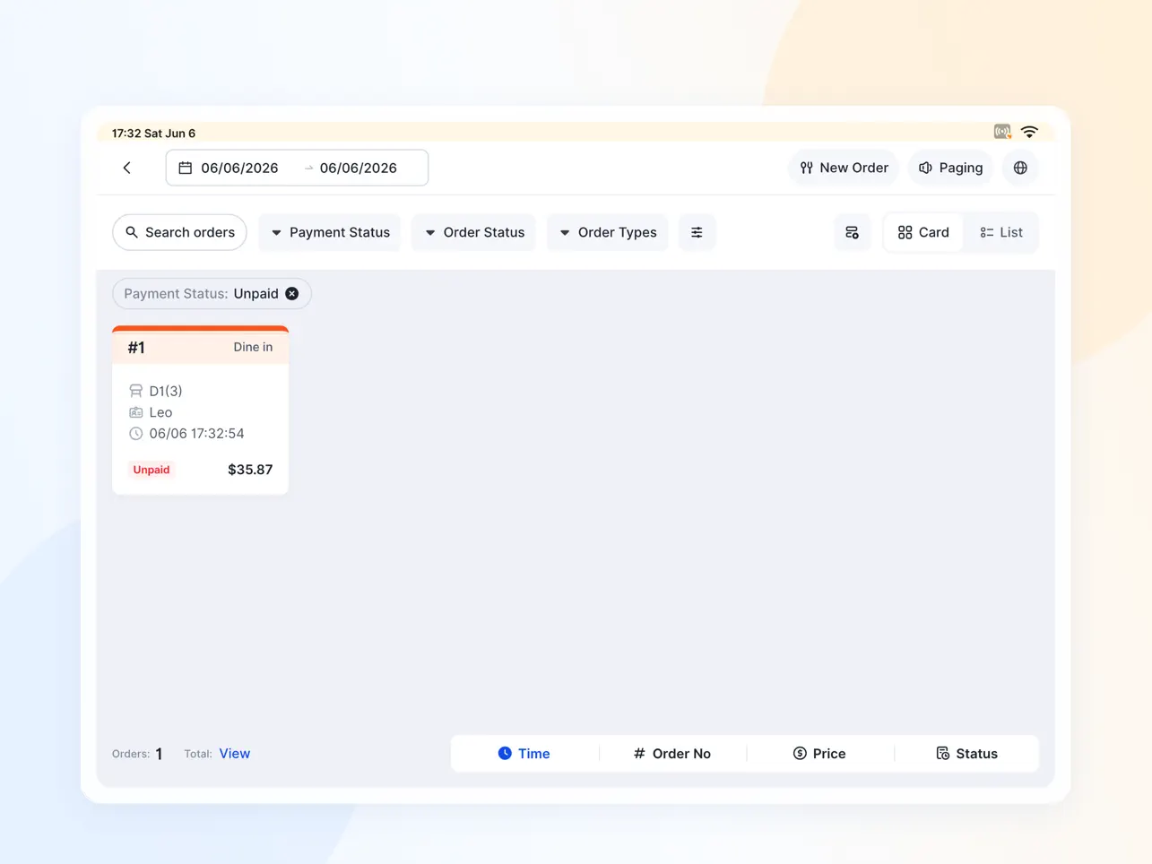
Task: Click the Dine in label on order #1
Action: pyautogui.click(x=253, y=347)
